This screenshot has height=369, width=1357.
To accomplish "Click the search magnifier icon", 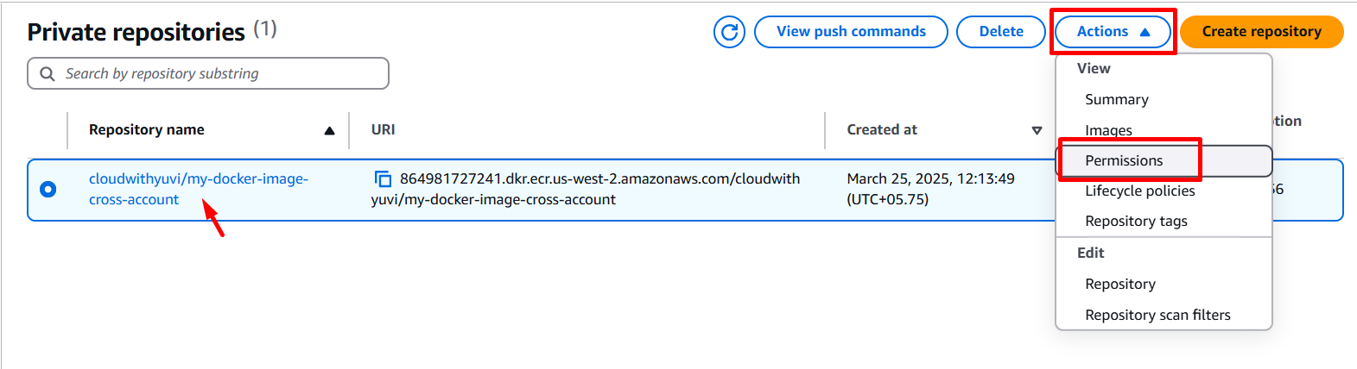I will coord(48,74).
